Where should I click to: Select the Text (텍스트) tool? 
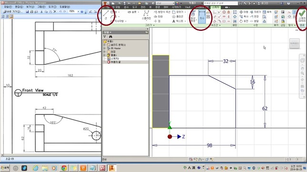click(178, 21)
